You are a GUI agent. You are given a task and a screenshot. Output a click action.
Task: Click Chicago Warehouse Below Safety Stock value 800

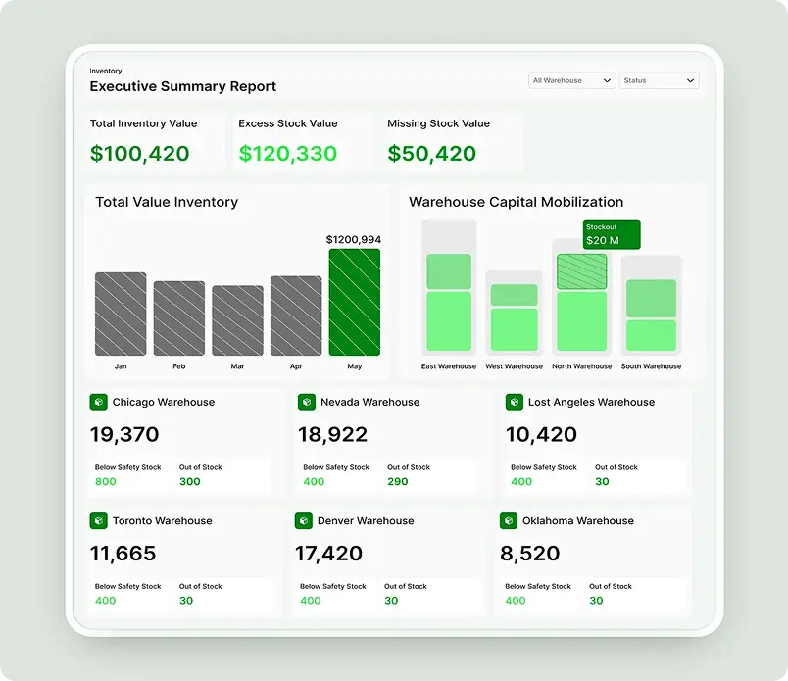(106, 481)
